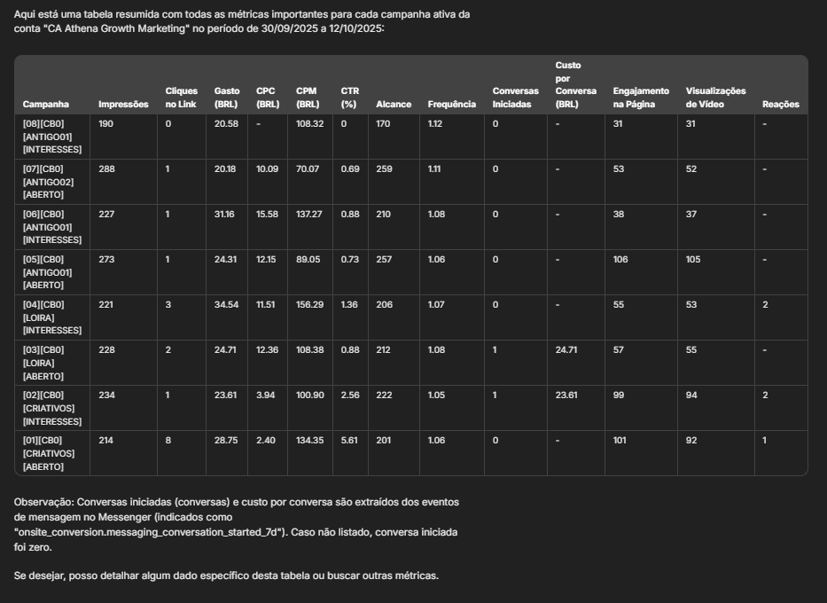This screenshot has width=827, height=603.
Task: Select the Frequência column header
Action: click(452, 105)
